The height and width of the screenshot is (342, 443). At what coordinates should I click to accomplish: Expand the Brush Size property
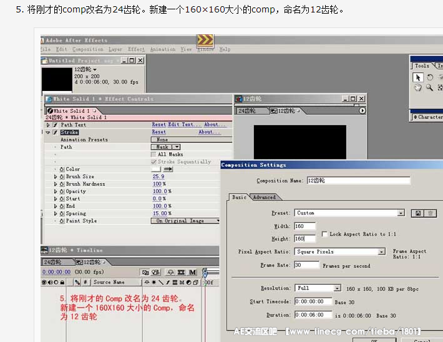[56, 177]
